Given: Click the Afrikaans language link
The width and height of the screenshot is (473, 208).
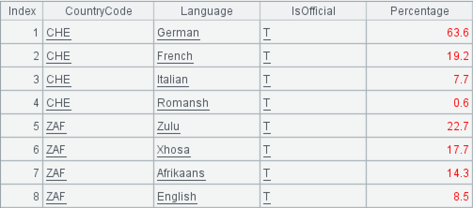Looking at the screenshot, I should [x=181, y=173].
